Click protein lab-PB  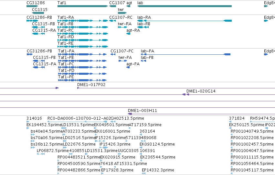(143, 61)
